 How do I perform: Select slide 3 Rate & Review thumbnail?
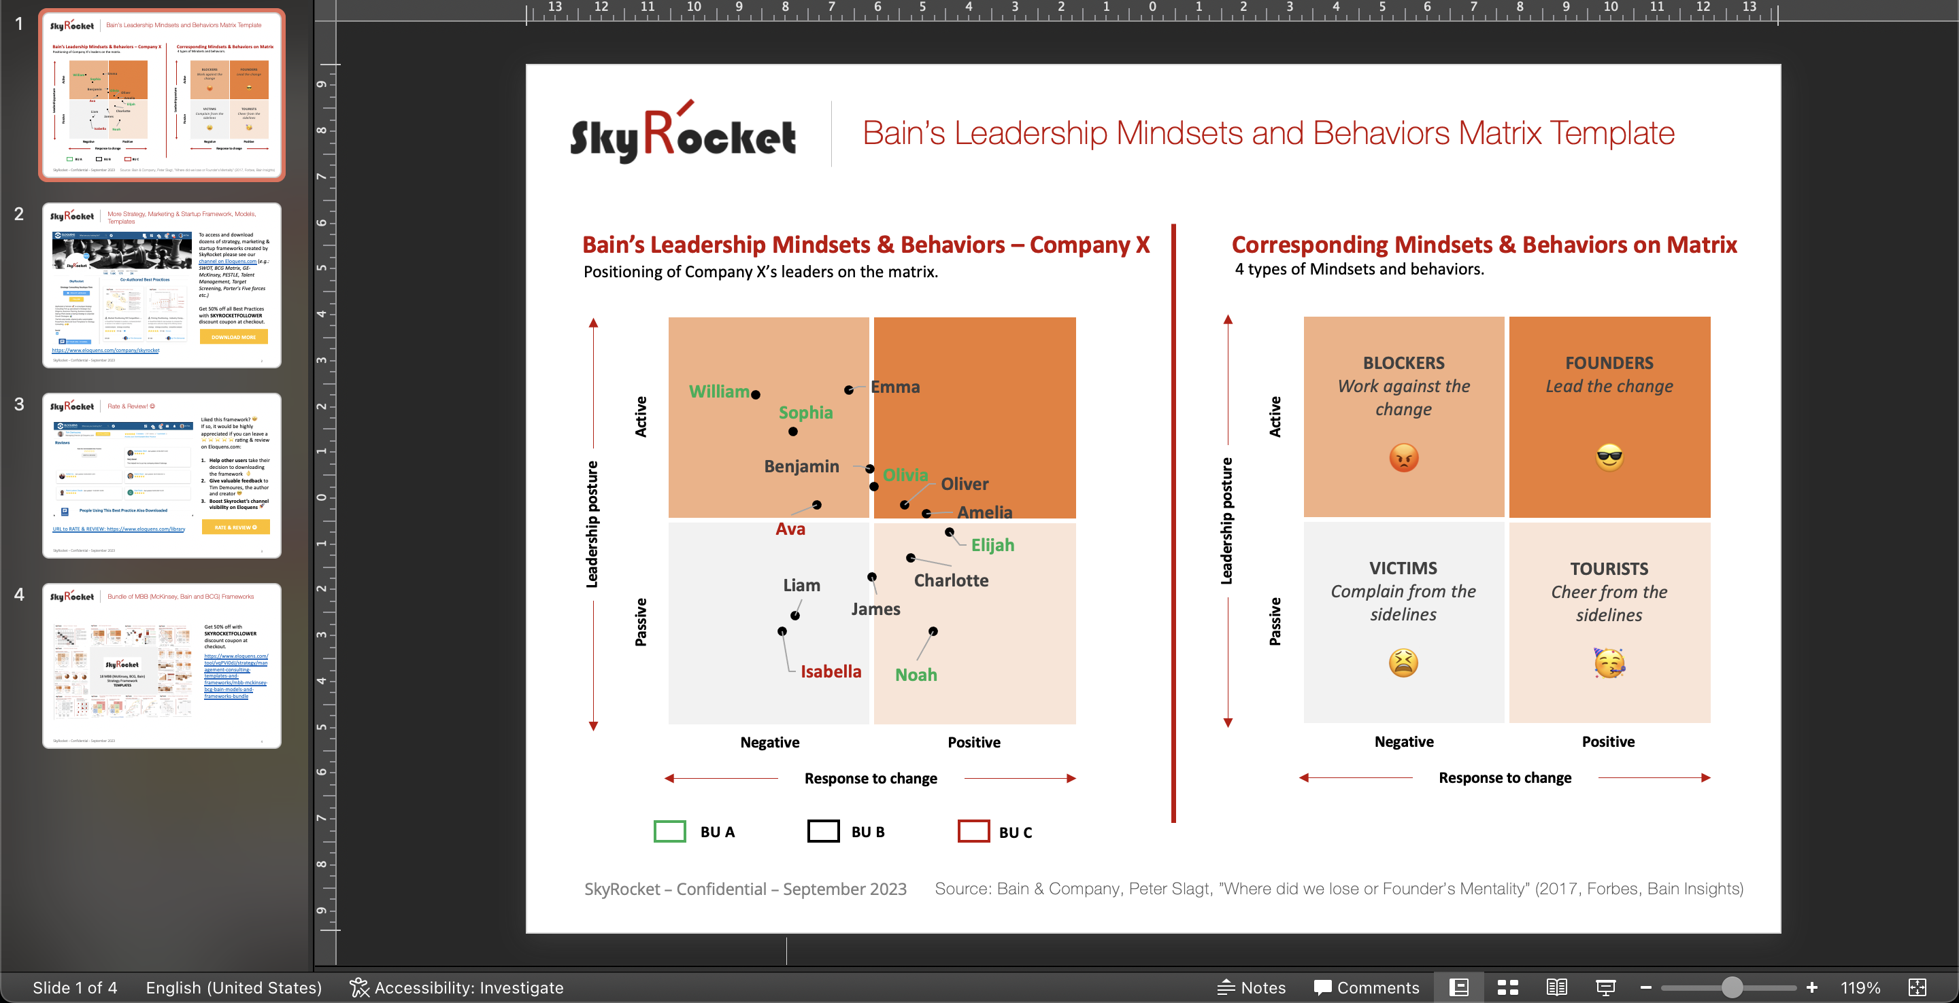[x=162, y=476]
